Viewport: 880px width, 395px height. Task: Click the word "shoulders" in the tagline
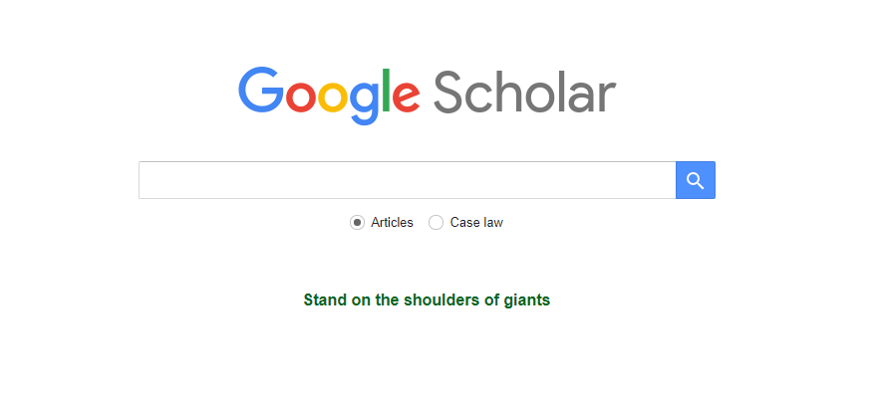click(x=442, y=299)
